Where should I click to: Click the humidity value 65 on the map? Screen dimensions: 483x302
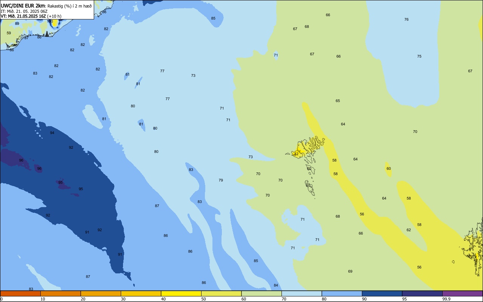[x=338, y=101]
